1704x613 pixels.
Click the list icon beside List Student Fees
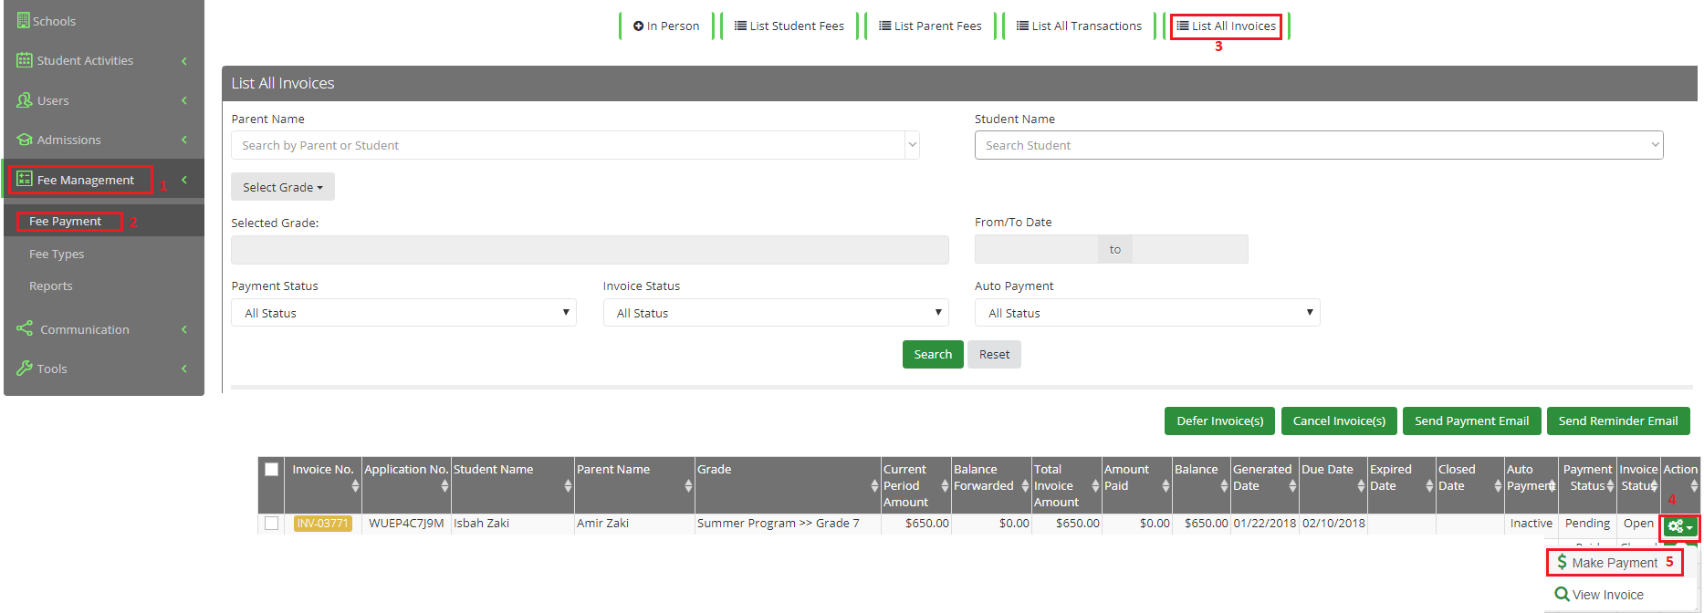(740, 26)
